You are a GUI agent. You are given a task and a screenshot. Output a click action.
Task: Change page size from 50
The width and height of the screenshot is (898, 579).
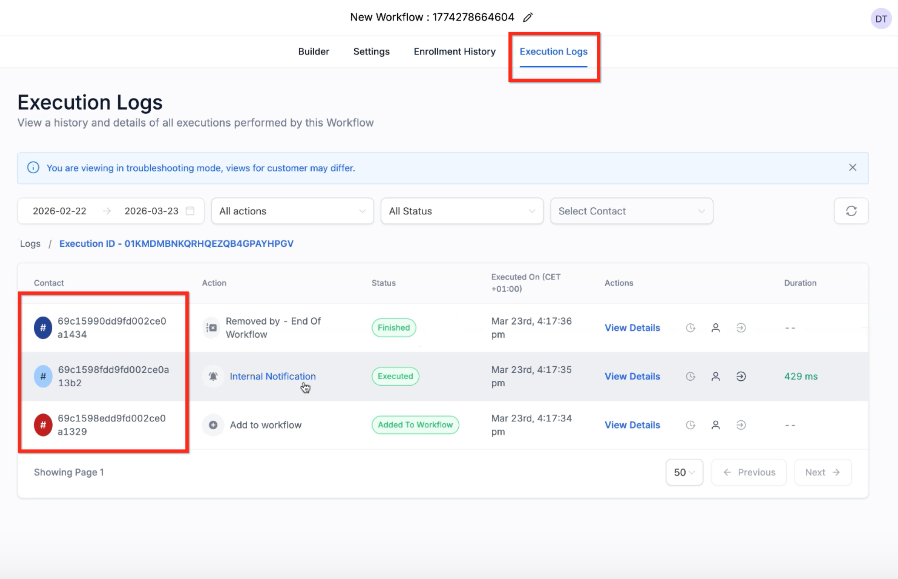(x=684, y=472)
